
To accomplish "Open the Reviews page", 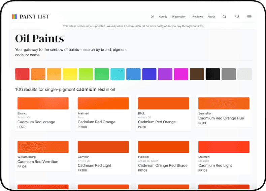I will 198,16.
